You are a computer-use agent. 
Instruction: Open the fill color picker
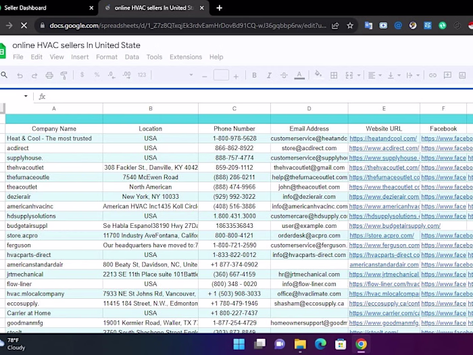pos(318,75)
